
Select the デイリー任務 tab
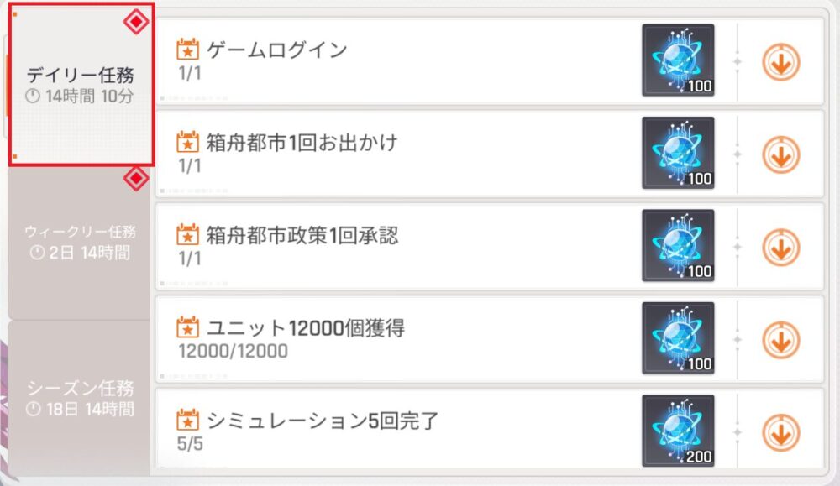pos(80,85)
